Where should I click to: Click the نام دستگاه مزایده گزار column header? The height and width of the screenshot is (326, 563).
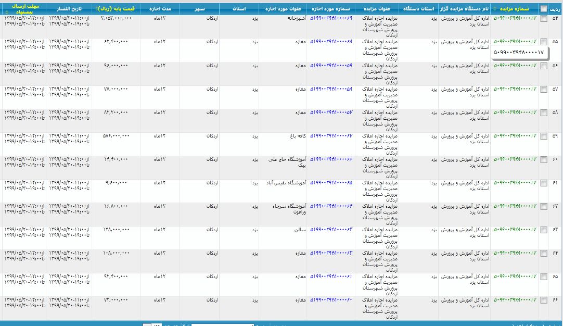point(464,9)
